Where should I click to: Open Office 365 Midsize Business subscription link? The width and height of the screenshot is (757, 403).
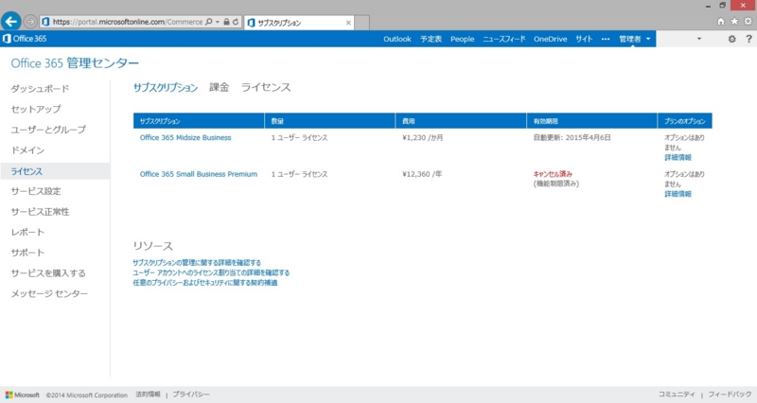pyautogui.click(x=185, y=137)
